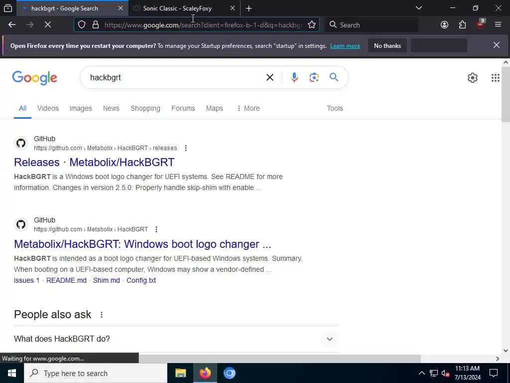The width and height of the screenshot is (510, 383).
Task: Clear the Google search box text
Action: click(269, 77)
